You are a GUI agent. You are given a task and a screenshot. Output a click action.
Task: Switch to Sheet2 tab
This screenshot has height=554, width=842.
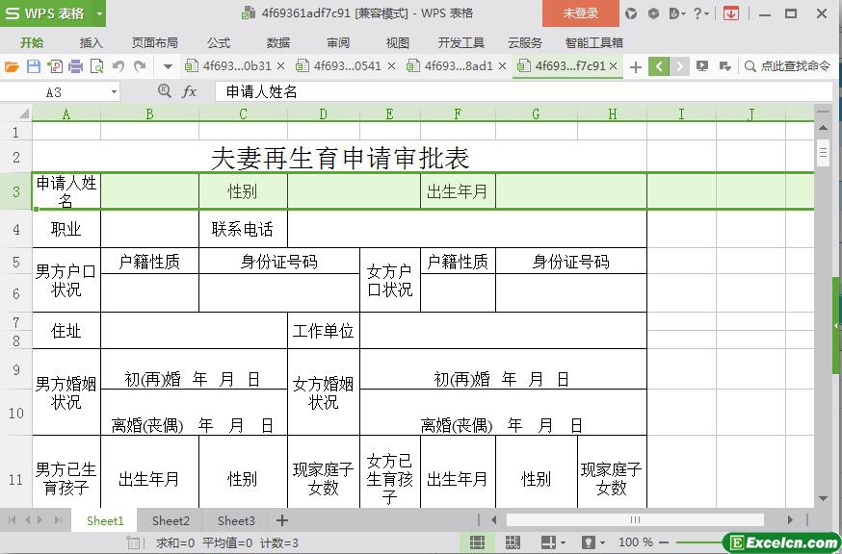[171, 520]
